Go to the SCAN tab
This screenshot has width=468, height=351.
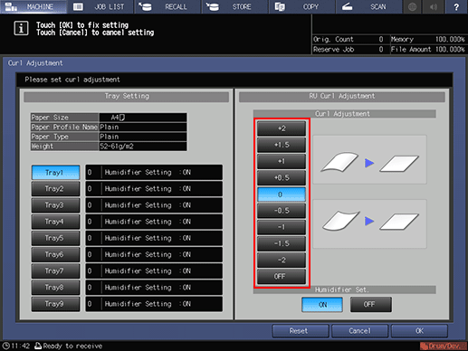click(368, 6)
